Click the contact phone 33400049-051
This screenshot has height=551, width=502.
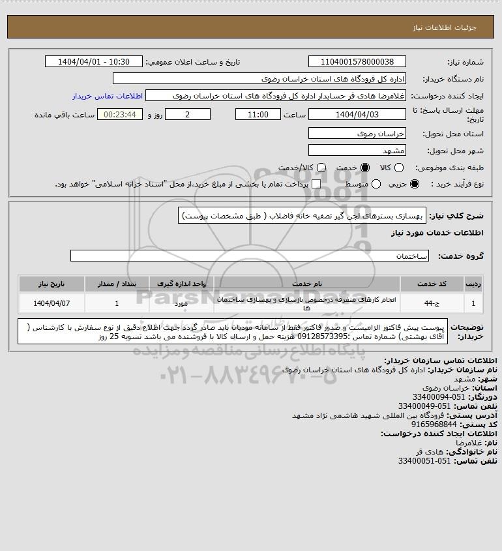pyautogui.click(x=424, y=406)
